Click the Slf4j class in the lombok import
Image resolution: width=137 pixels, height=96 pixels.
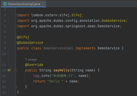76,15
